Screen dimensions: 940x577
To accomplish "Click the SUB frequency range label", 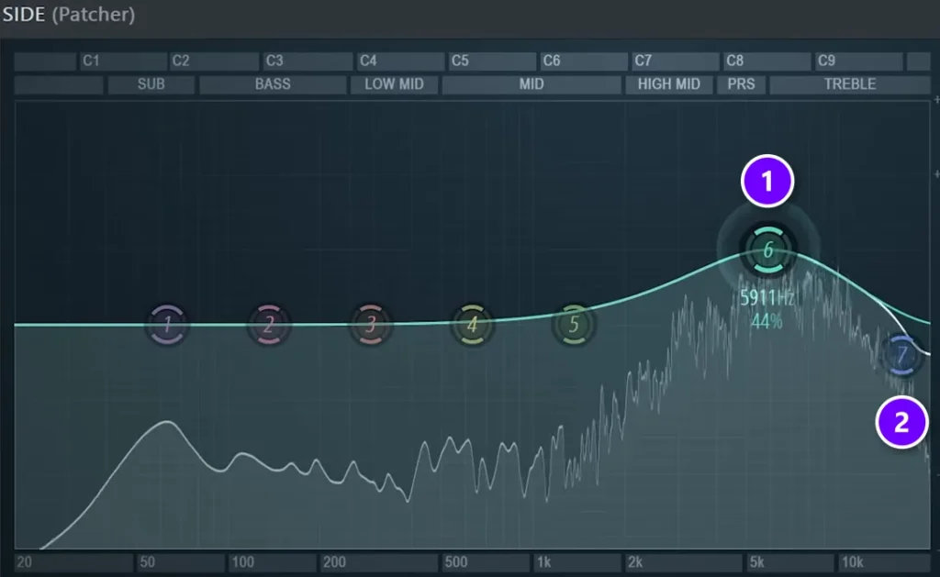I will 151,83.
